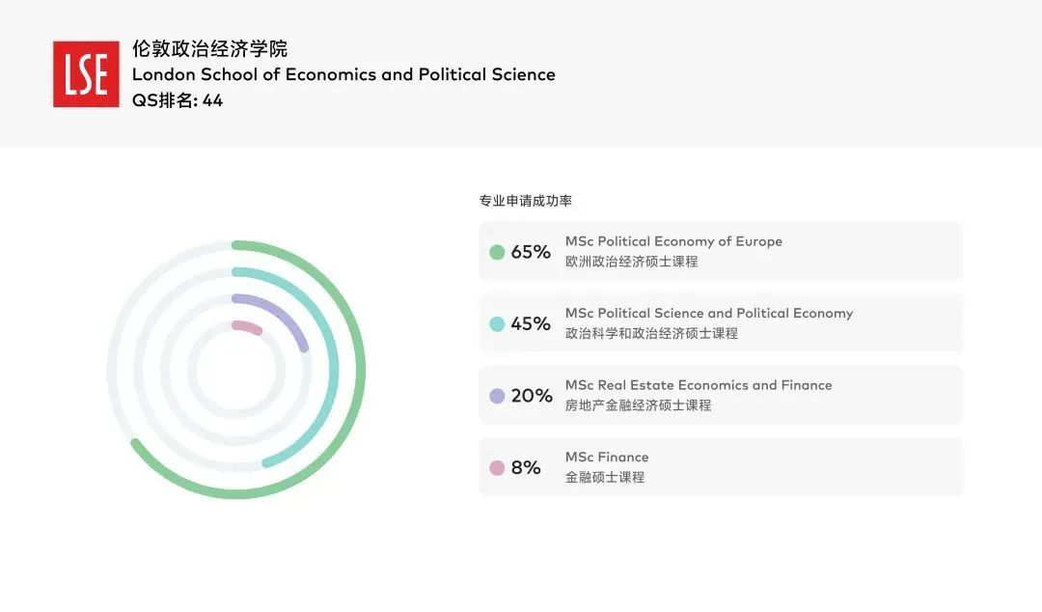Click the red LSE logo
This screenshot has width=1042, height=612.
[86, 73]
